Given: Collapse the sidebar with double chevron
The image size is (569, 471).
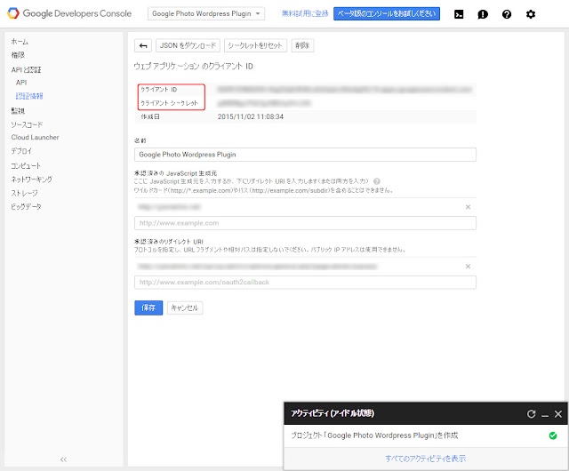Looking at the screenshot, I should click(63, 459).
